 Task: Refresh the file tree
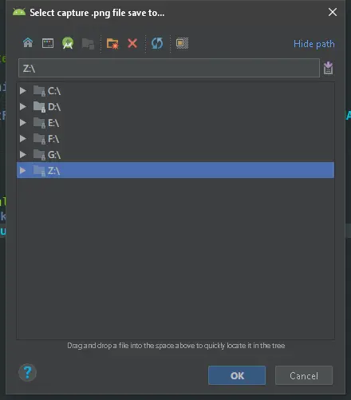pos(157,43)
